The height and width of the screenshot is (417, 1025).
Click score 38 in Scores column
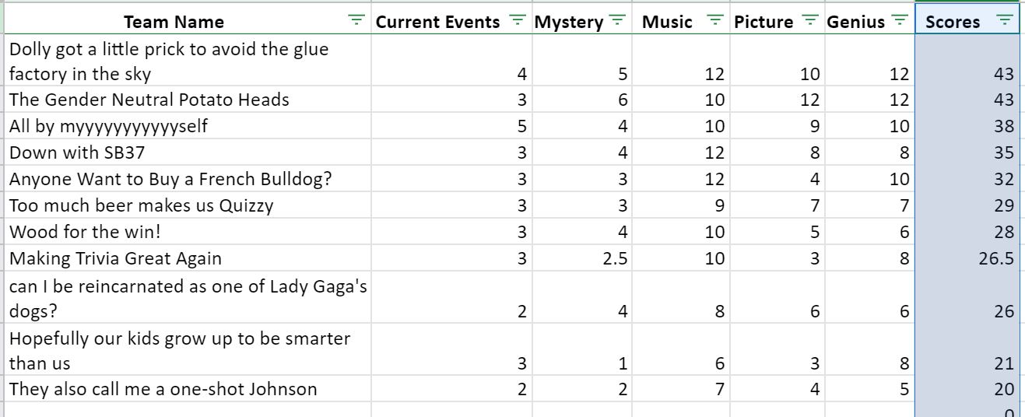pos(967,126)
